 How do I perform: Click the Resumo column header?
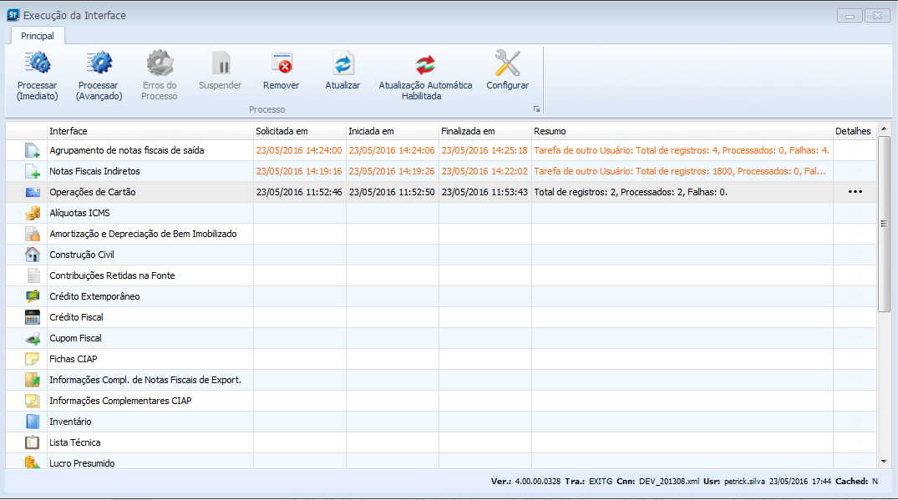pos(682,131)
